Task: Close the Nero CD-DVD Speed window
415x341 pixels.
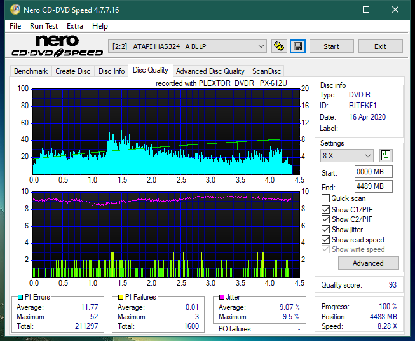Action: point(395,10)
